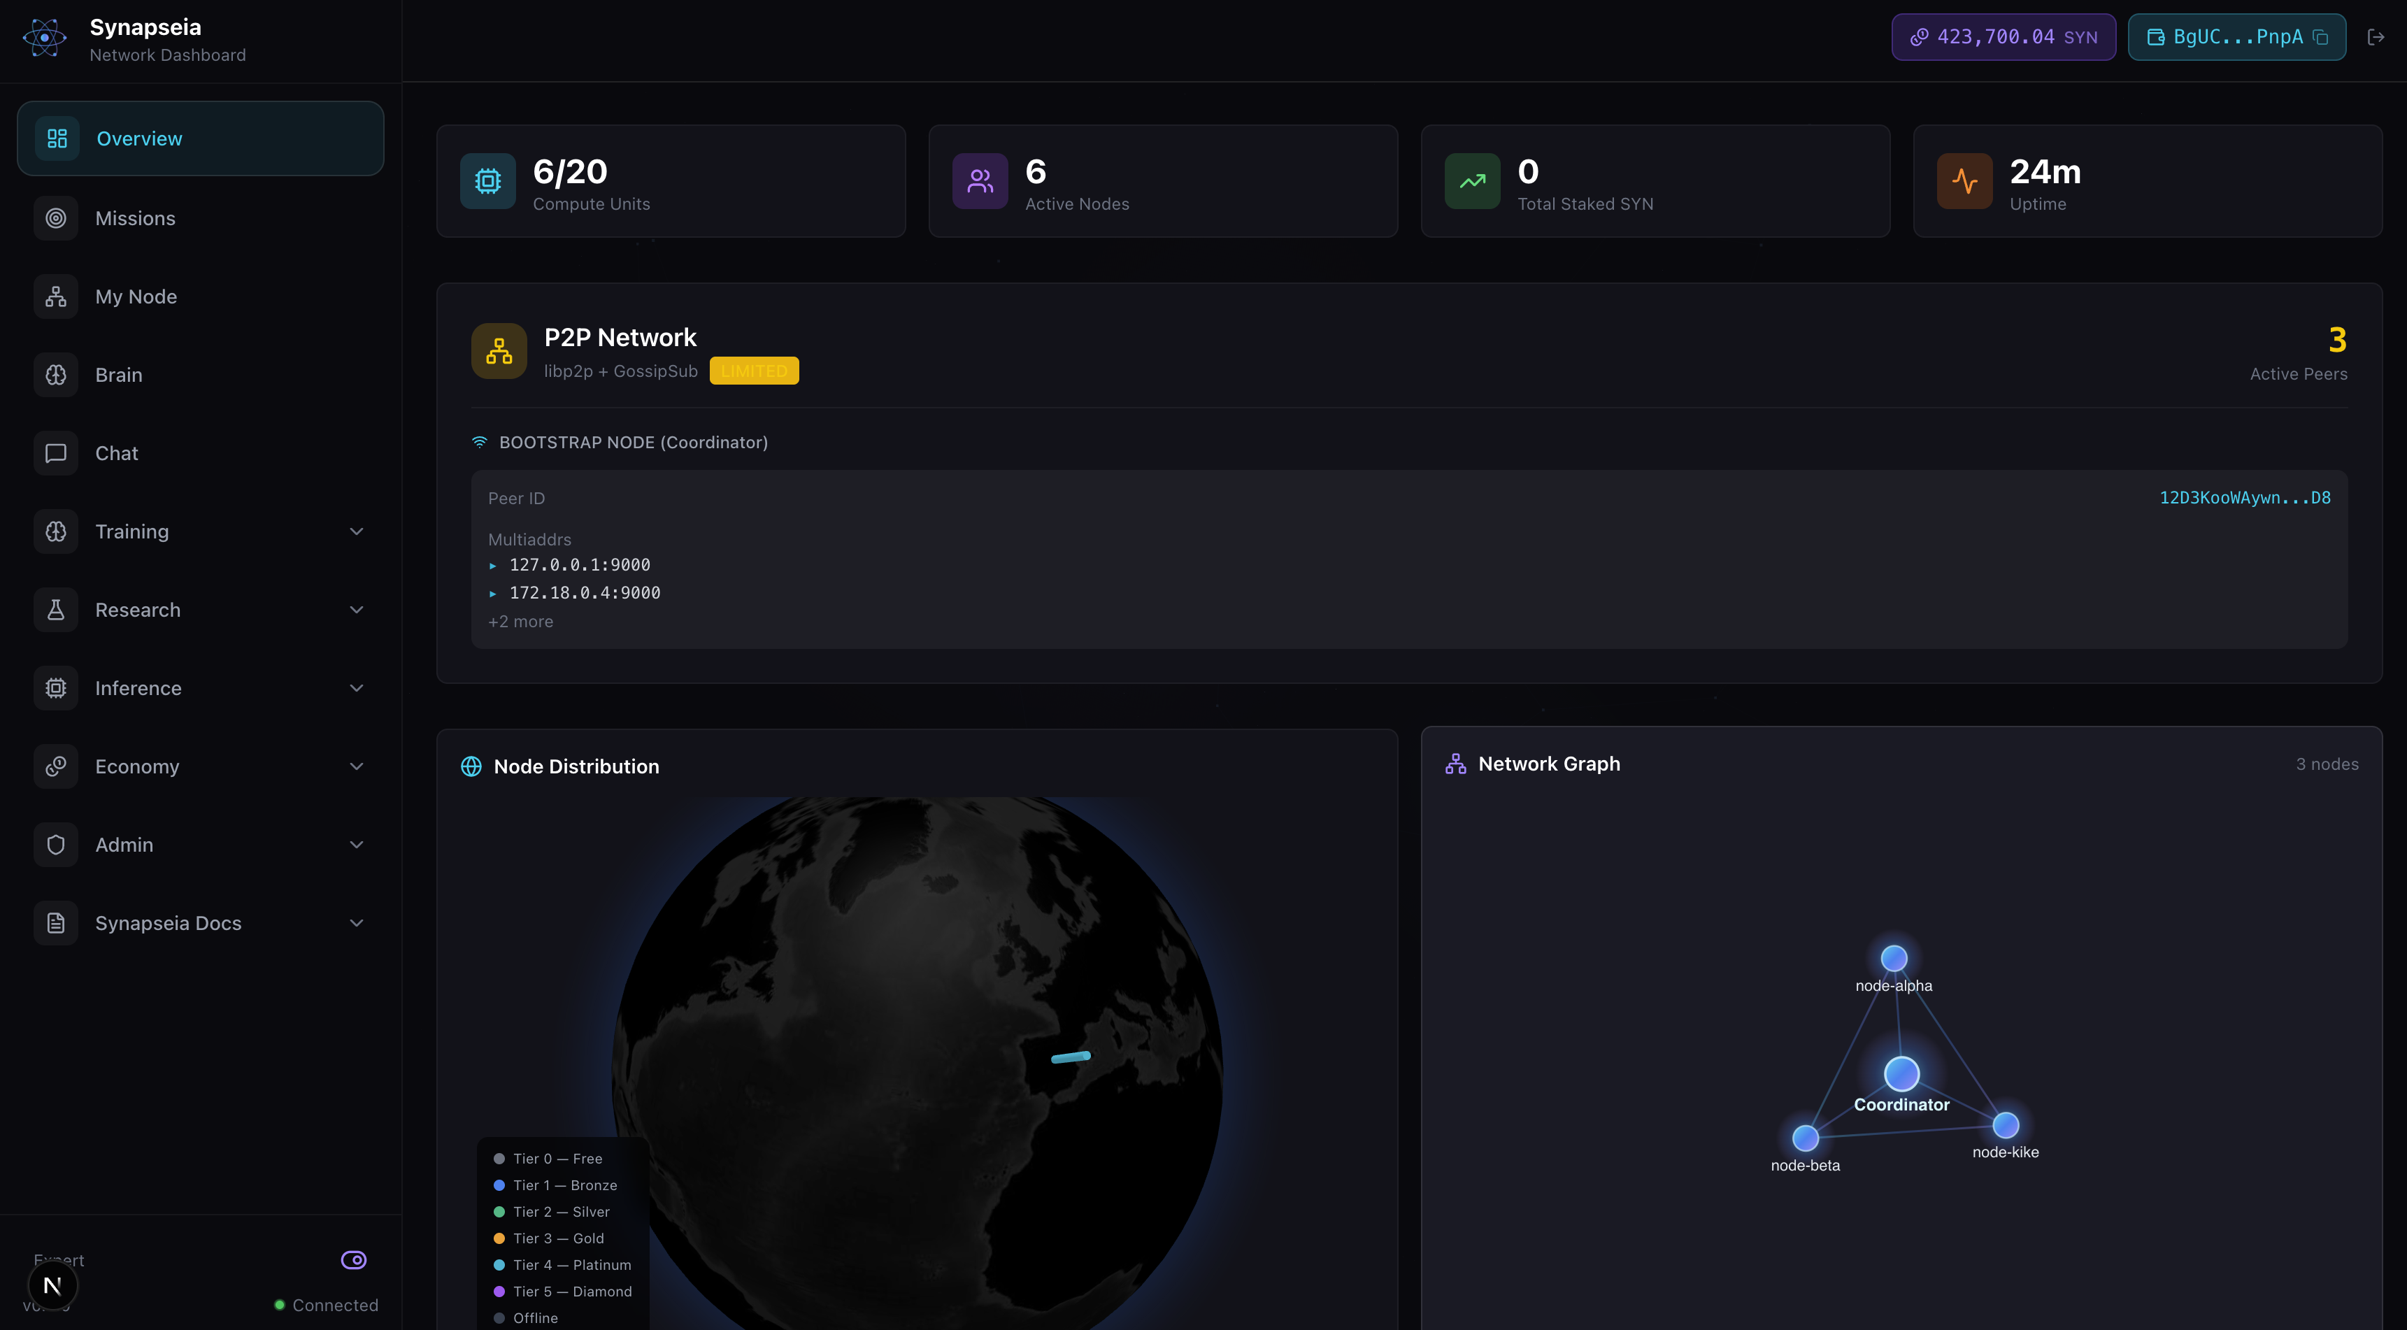Select node-beta in the network graph
The width and height of the screenshot is (2407, 1330).
coord(1806,1138)
